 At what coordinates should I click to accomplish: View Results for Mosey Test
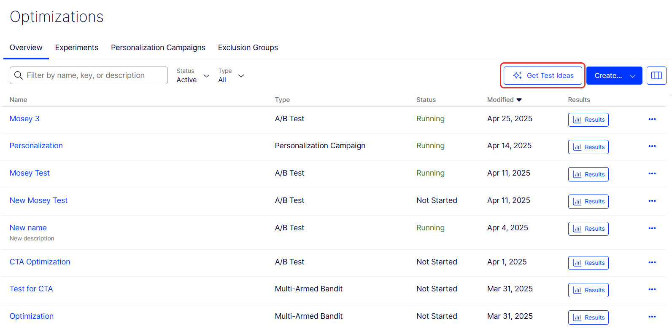click(x=588, y=174)
